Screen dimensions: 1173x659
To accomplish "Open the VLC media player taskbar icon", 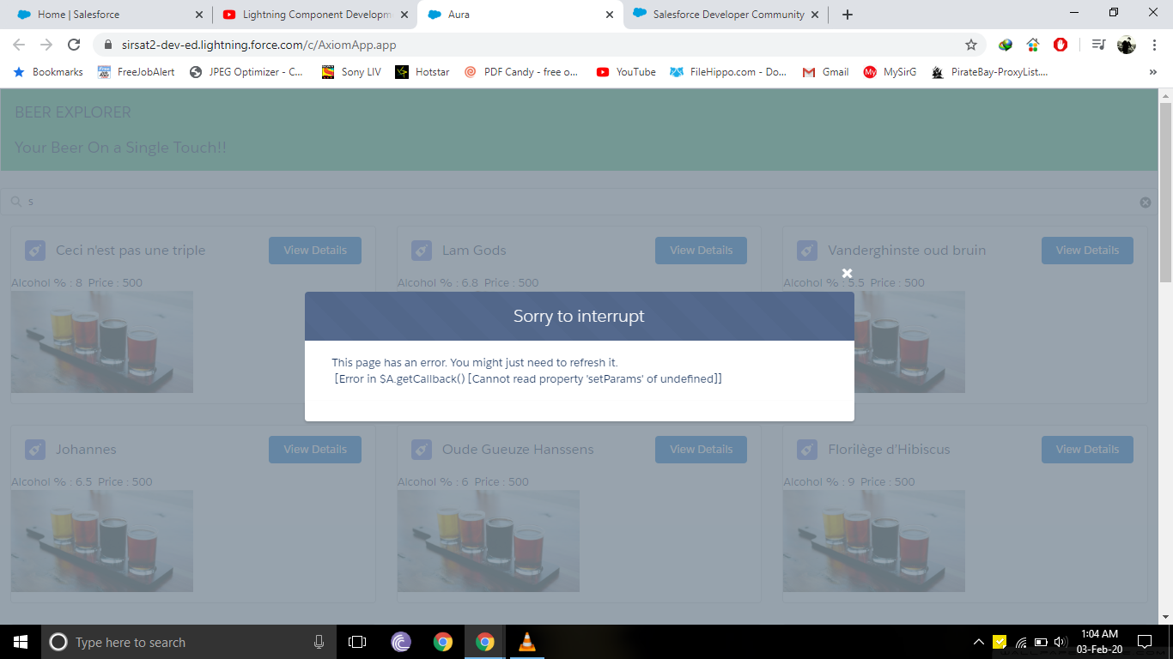I will [527, 642].
